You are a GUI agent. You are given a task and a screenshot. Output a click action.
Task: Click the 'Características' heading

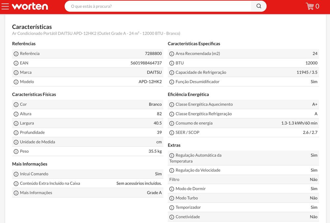[x=32, y=27]
